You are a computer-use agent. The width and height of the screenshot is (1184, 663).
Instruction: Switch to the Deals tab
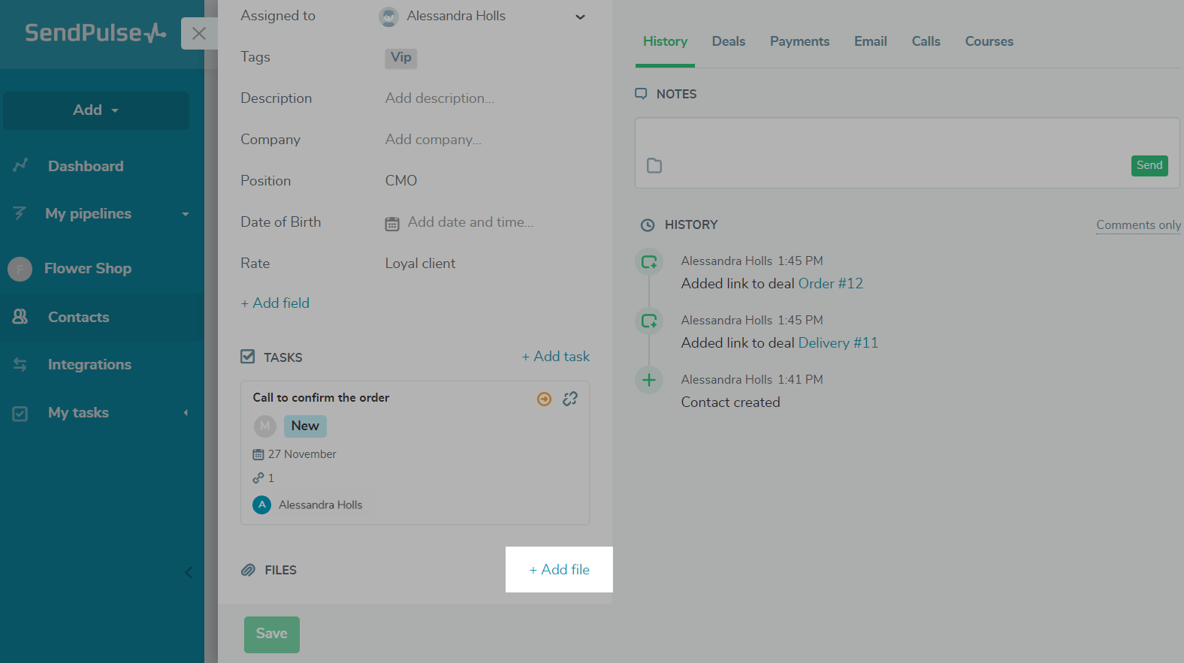coord(729,41)
